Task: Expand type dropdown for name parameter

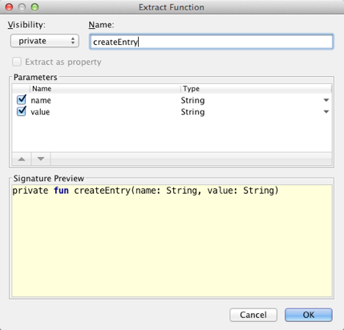Action: [x=326, y=100]
